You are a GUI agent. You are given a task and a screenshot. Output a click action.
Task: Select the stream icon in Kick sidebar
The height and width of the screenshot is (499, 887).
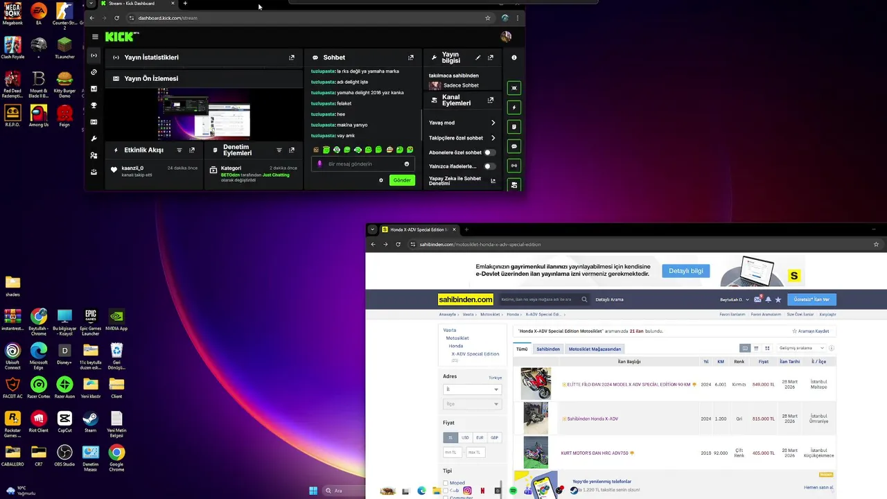[x=94, y=55]
